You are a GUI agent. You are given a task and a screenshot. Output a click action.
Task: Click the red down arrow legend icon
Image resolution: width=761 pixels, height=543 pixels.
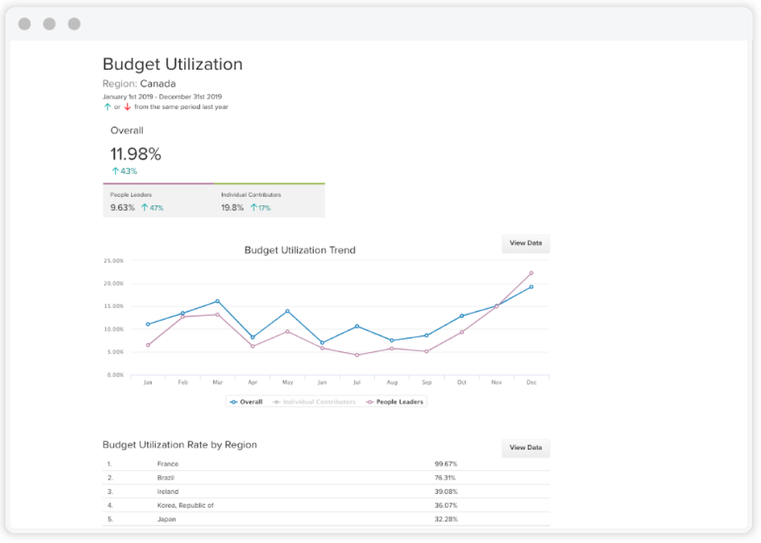point(127,106)
